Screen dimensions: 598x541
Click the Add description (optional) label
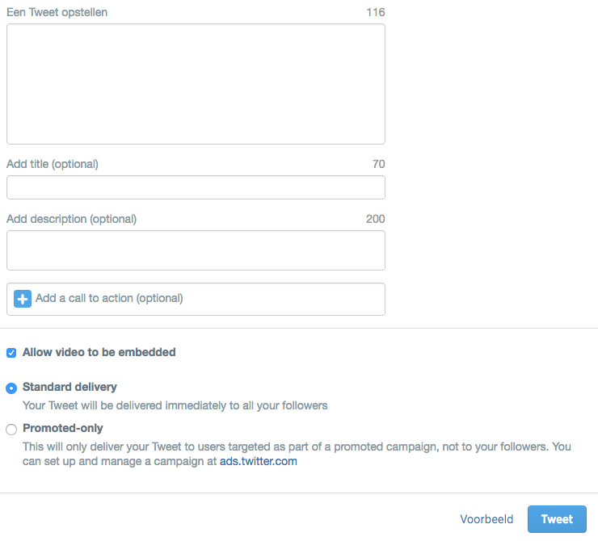point(71,219)
